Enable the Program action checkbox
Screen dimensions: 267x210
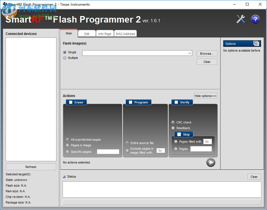(131, 102)
